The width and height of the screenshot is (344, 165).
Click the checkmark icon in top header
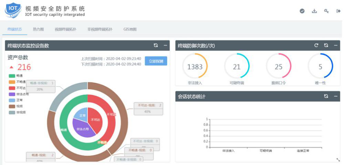302,11
